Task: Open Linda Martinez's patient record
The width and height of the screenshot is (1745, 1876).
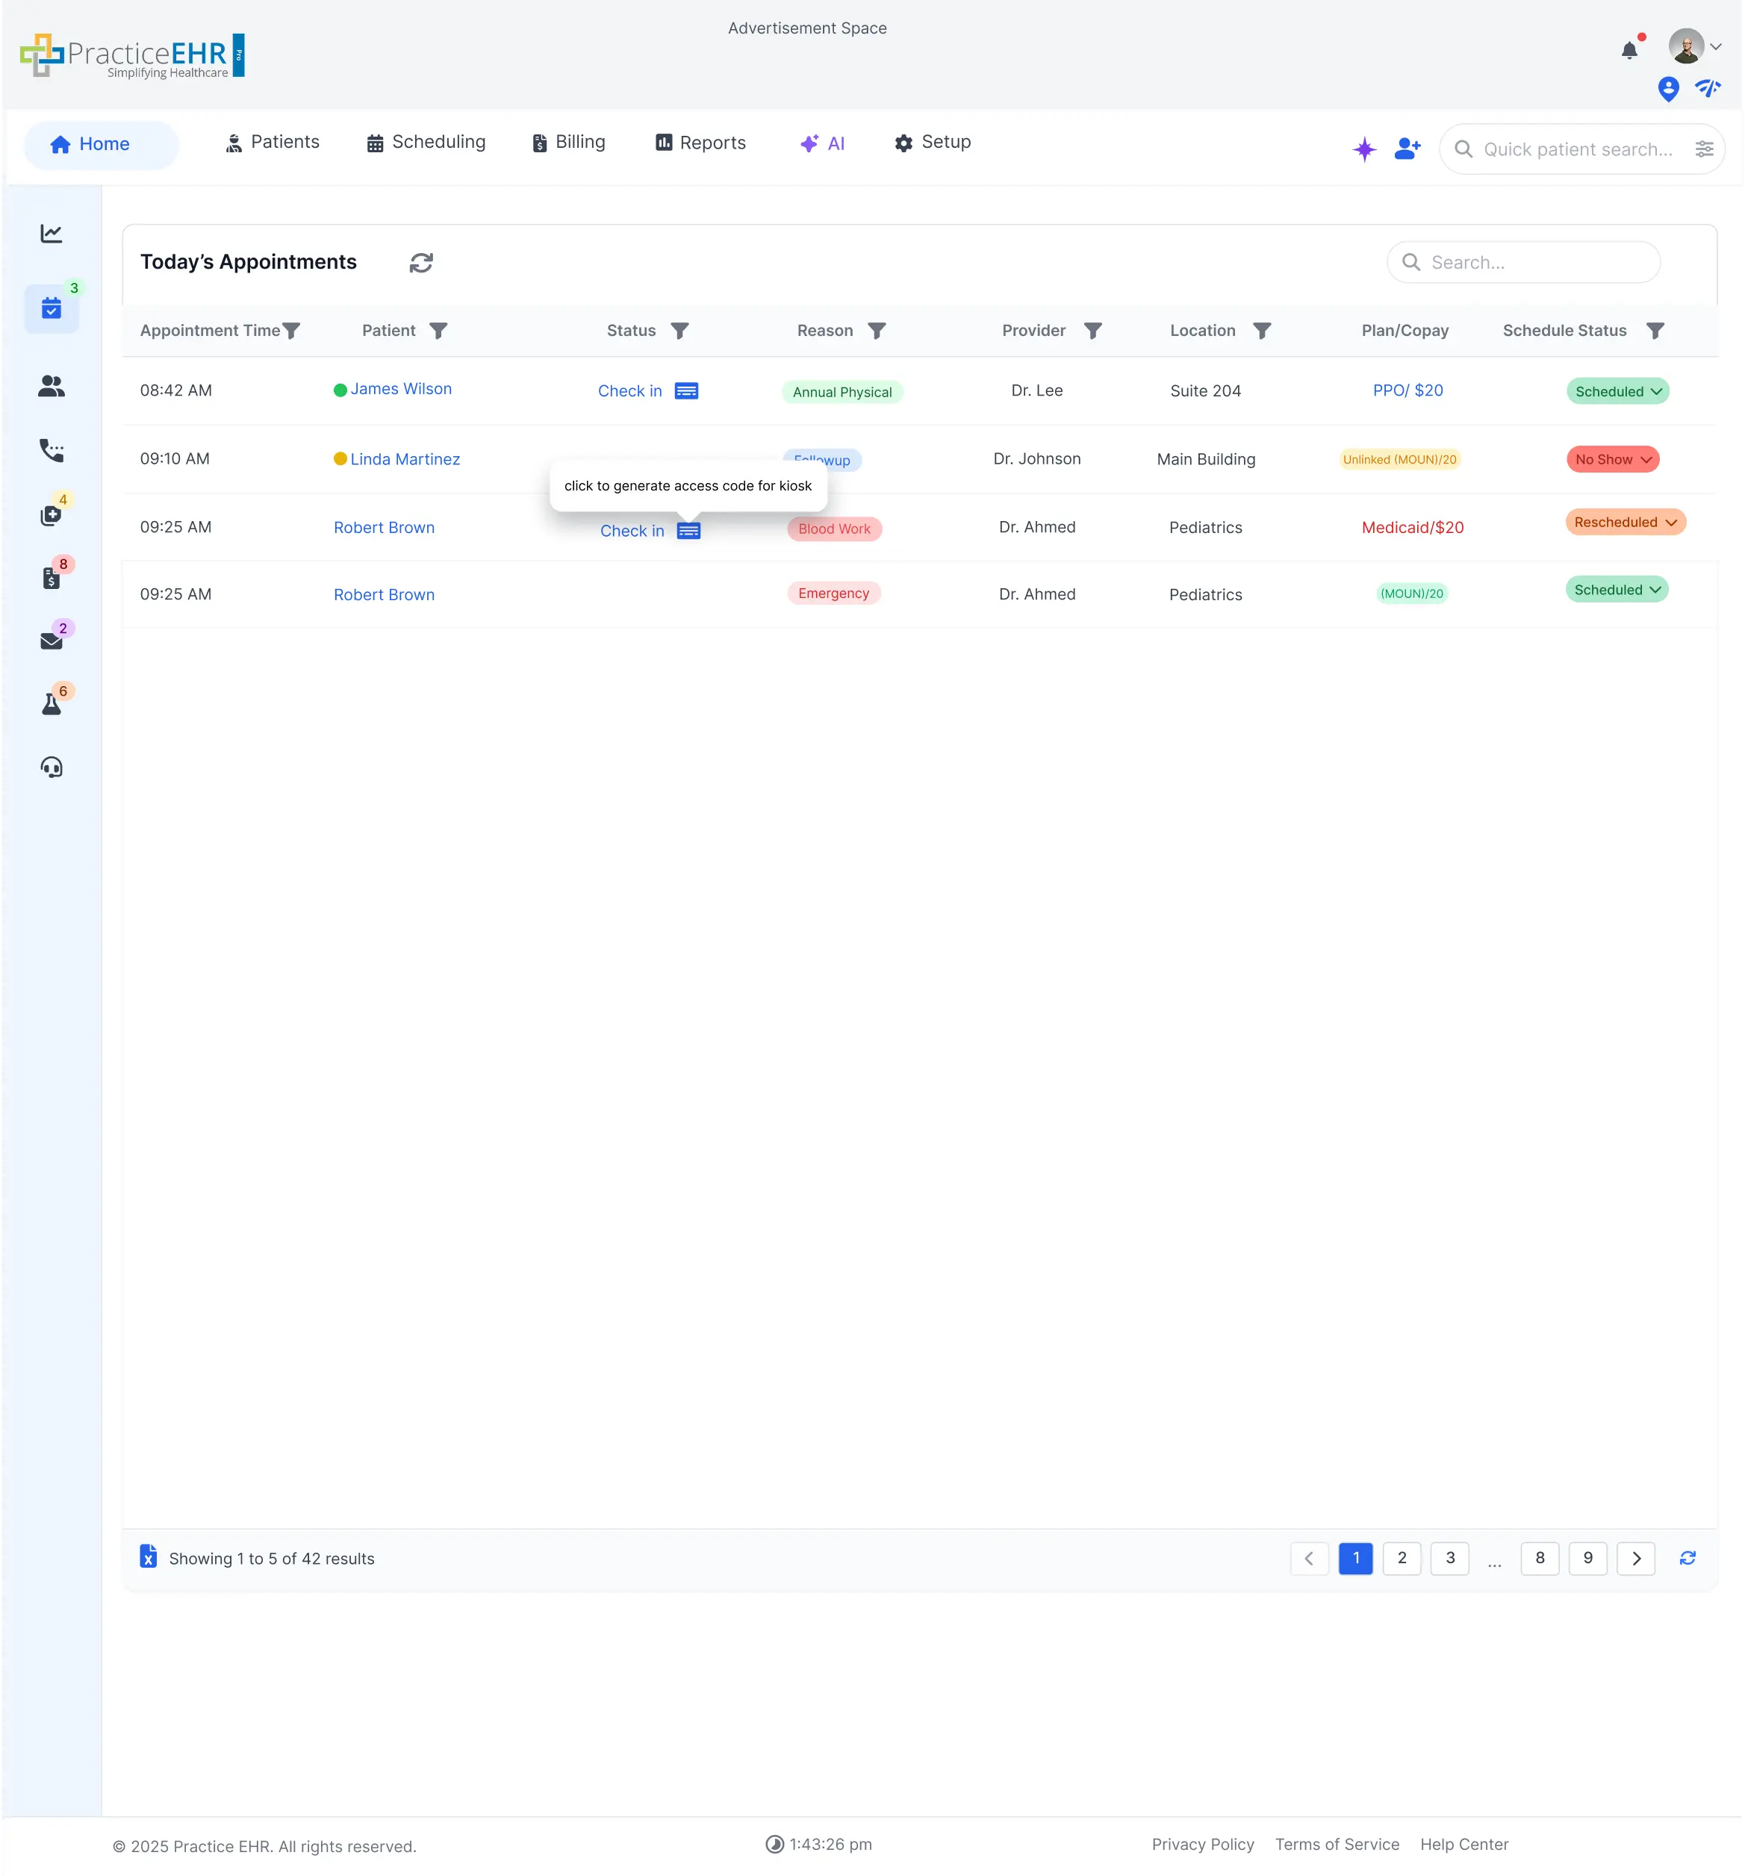Action: 404,460
